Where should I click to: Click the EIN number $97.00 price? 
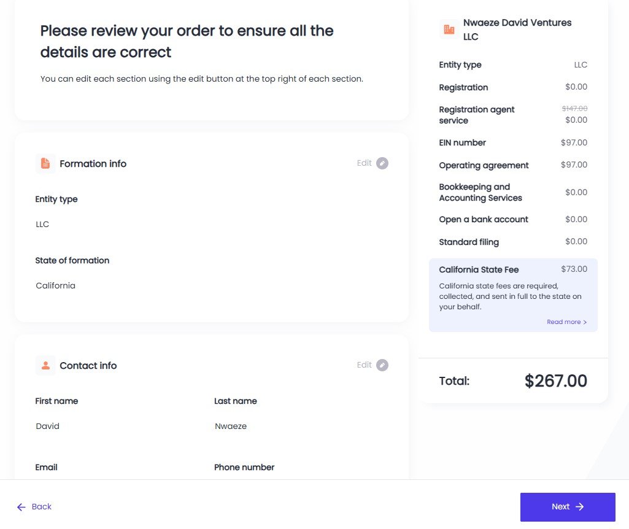(574, 142)
